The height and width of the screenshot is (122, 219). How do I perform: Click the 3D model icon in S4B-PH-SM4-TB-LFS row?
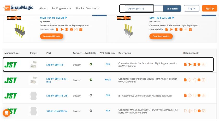tap(199, 95)
